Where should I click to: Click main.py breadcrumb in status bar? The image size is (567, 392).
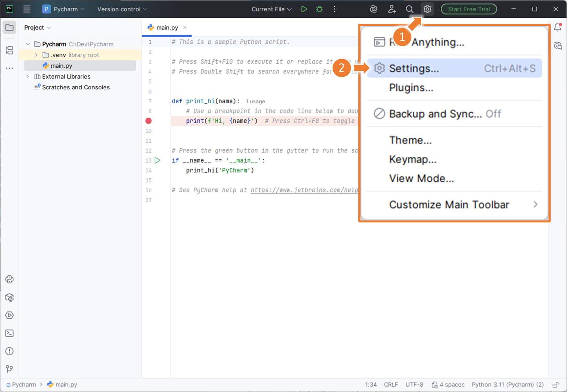point(62,385)
